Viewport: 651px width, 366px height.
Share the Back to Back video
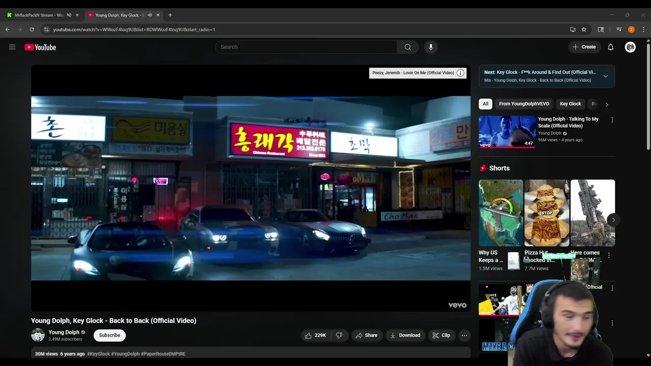[x=367, y=335]
